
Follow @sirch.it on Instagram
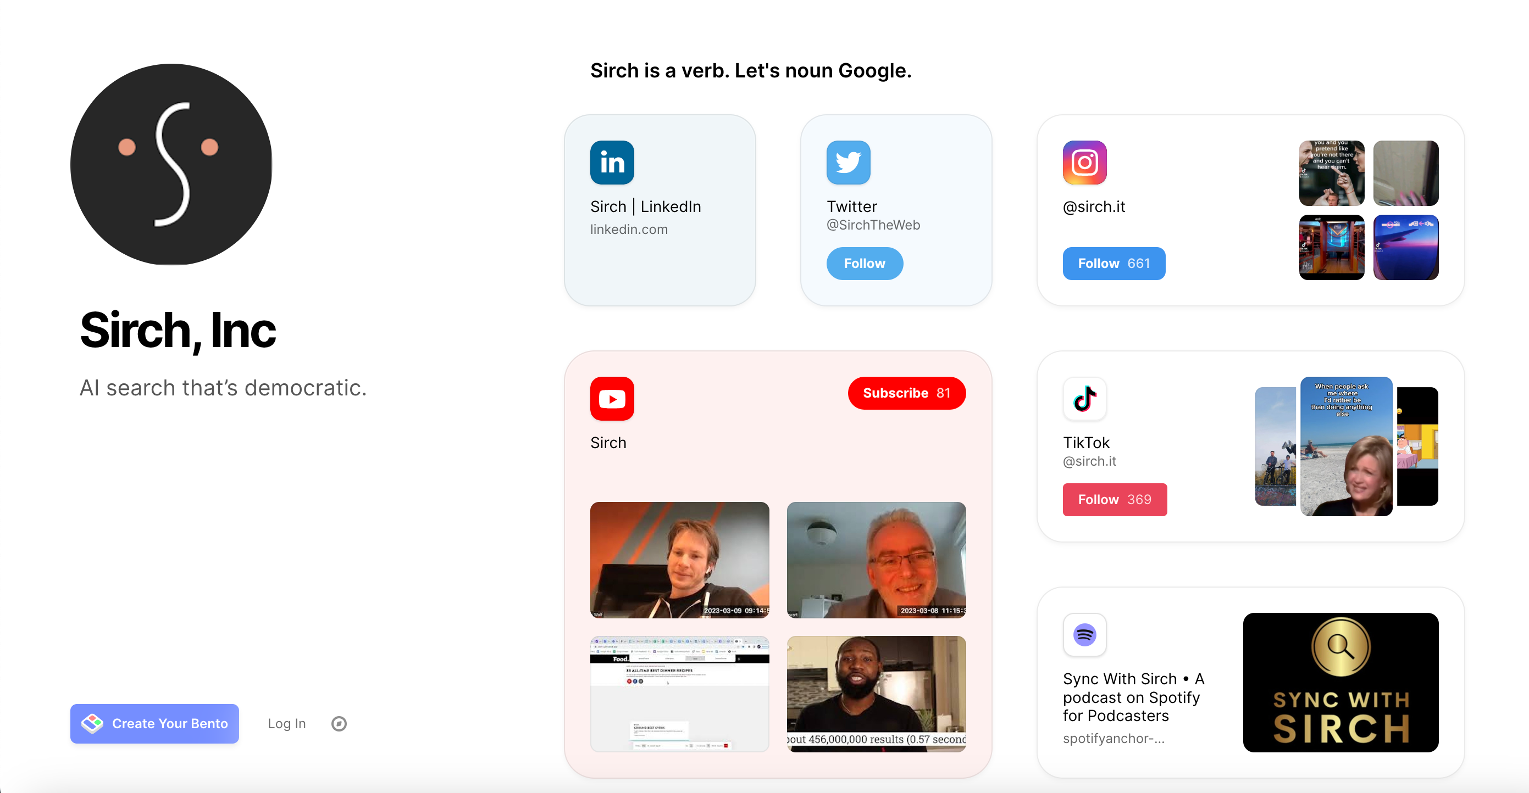[x=1113, y=264]
